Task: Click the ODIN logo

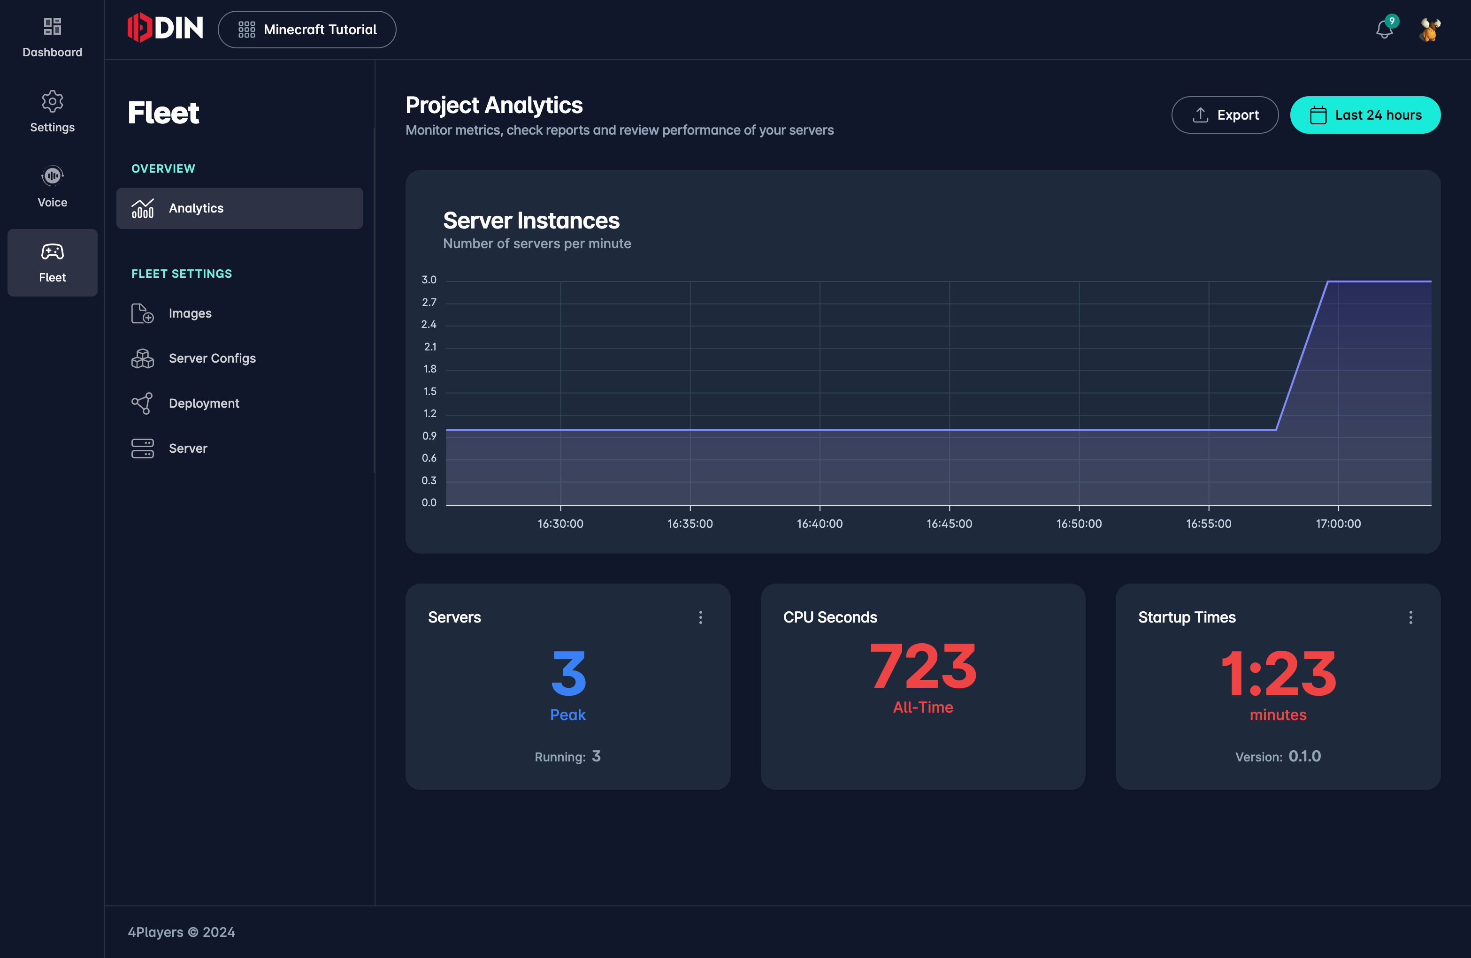Action: pyautogui.click(x=165, y=28)
